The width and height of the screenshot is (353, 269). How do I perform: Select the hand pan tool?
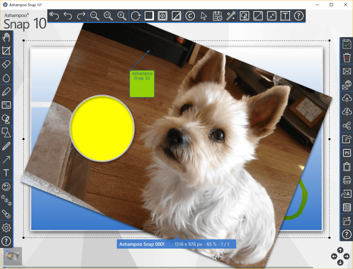point(6,37)
